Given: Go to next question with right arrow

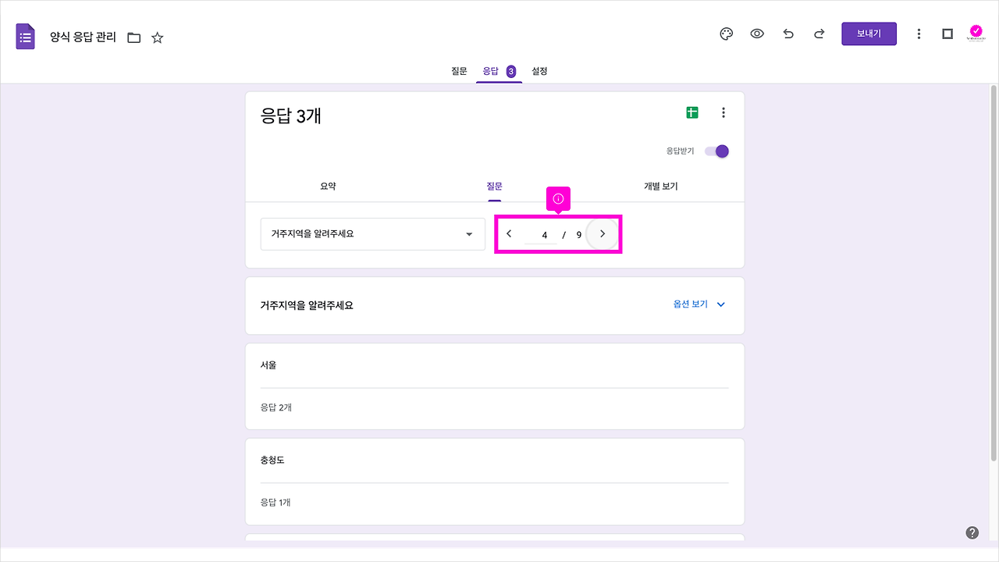Looking at the screenshot, I should click(x=602, y=233).
